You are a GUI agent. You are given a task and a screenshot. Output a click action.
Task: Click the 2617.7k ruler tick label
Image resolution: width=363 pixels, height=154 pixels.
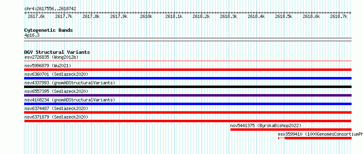coord(64,16)
